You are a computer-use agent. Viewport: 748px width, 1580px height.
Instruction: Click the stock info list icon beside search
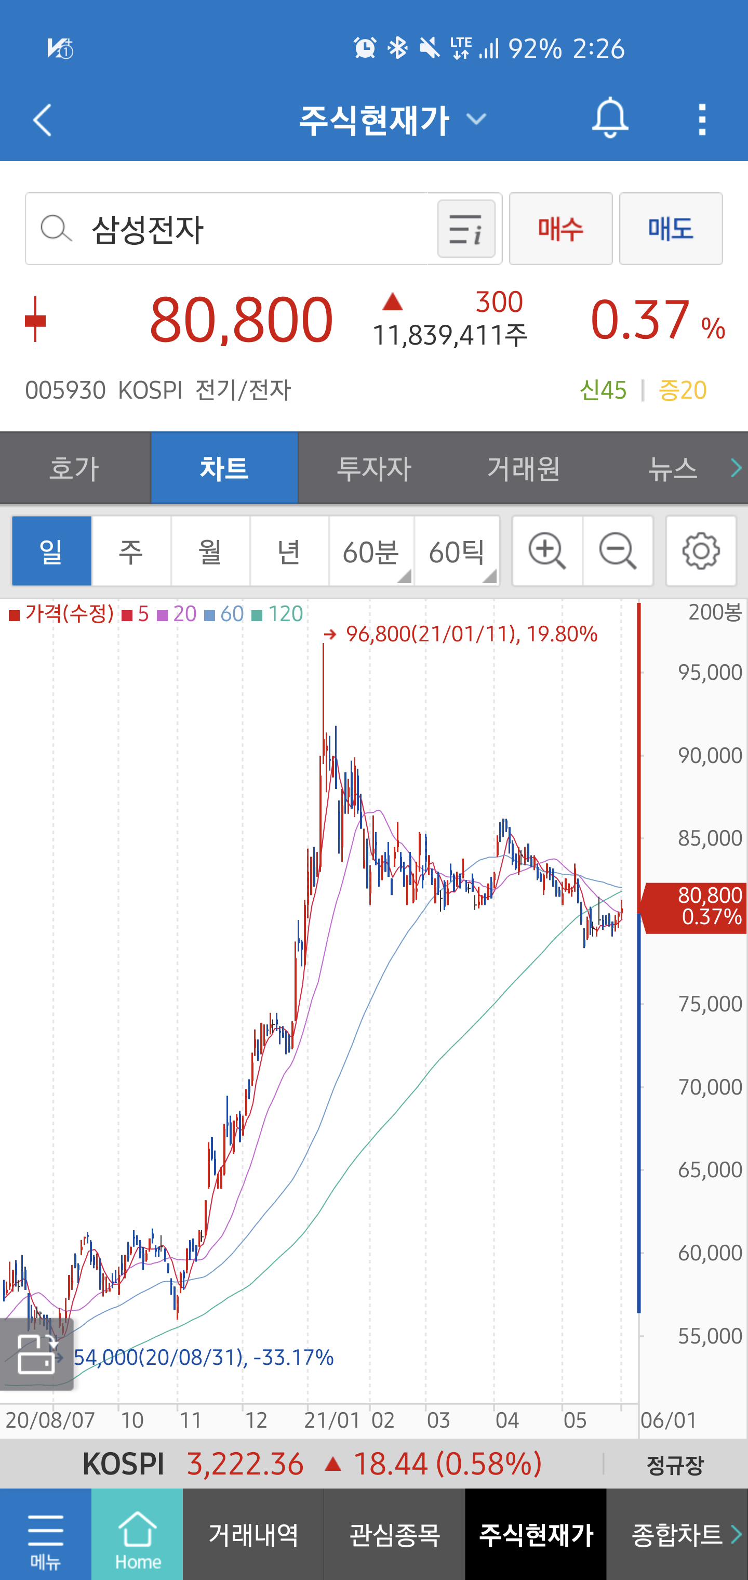[x=466, y=229]
